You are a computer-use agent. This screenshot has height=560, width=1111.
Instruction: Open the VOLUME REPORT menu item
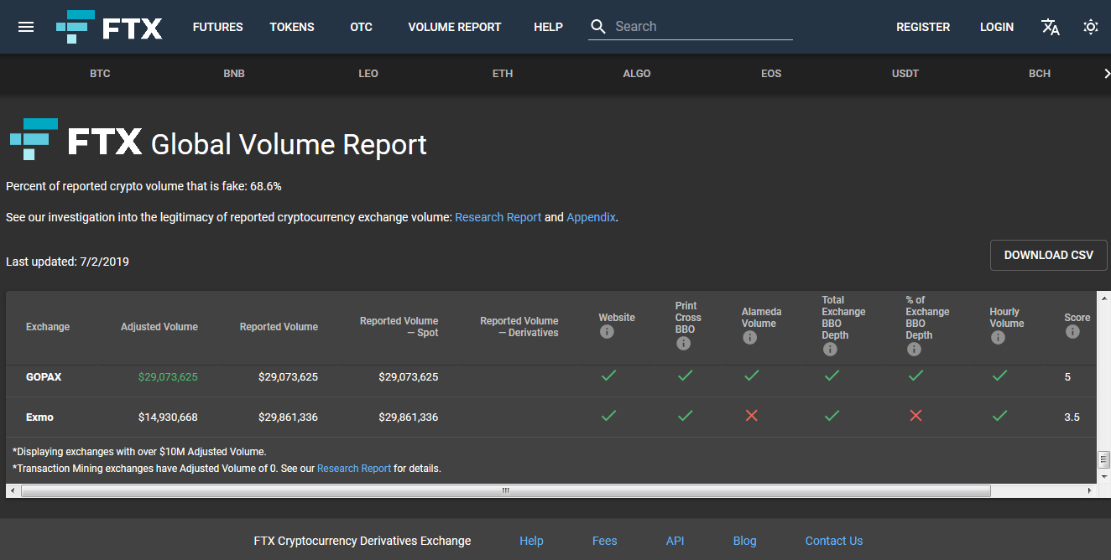pyautogui.click(x=454, y=26)
